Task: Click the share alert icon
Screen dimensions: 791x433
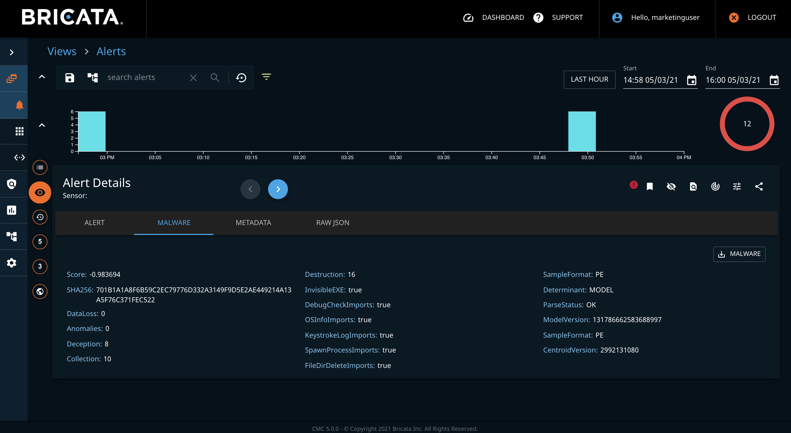Action: pos(759,186)
